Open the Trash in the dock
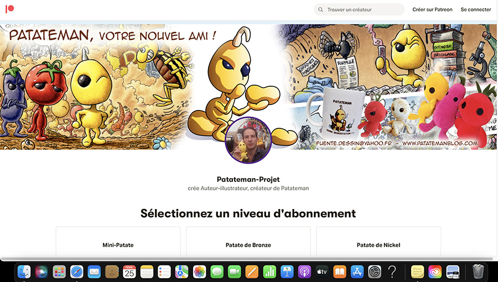 478,272
